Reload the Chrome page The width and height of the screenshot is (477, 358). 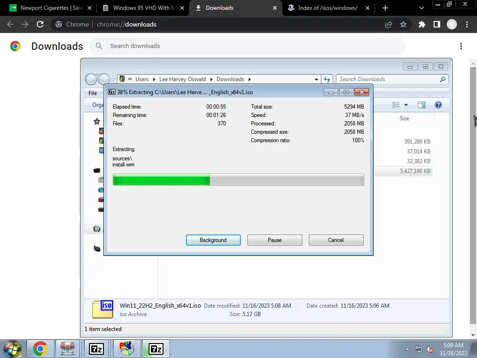coord(40,24)
